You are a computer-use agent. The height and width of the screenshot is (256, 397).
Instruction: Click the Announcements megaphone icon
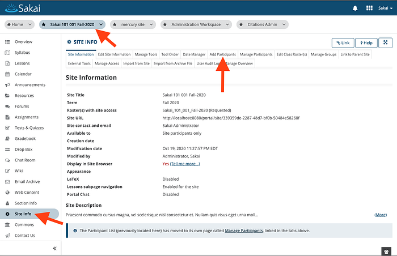[x=7, y=85]
